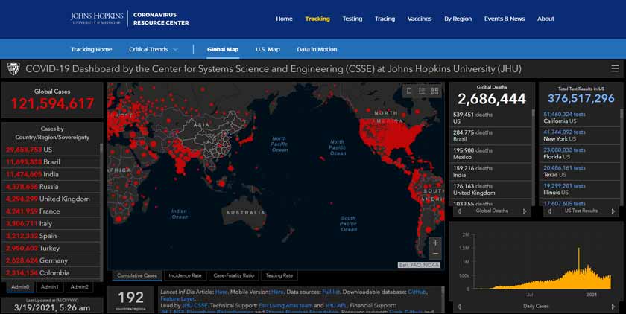The width and height of the screenshot is (626, 314).
Task: Open the Vaccines nav item
Action: (419, 19)
